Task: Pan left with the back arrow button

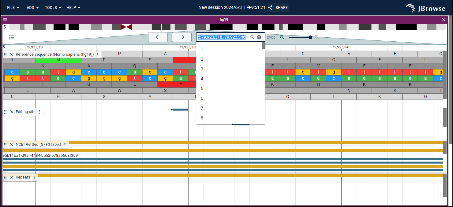Action: click(158, 37)
